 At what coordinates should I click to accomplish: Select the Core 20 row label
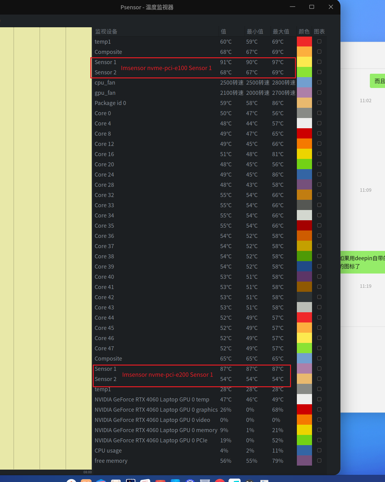[x=104, y=164]
